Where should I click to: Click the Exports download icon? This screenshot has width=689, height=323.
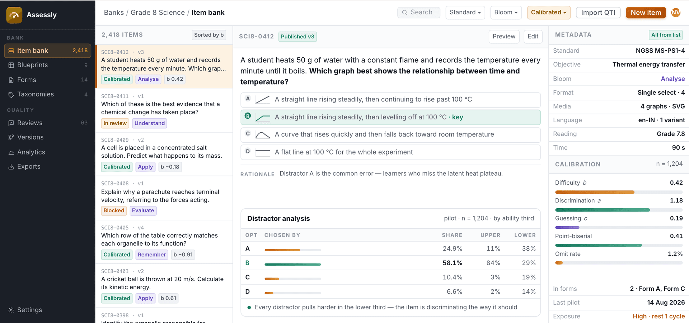point(11,167)
